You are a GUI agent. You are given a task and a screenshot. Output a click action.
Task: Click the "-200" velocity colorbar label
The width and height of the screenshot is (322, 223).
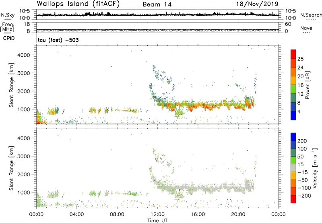[303, 196]
